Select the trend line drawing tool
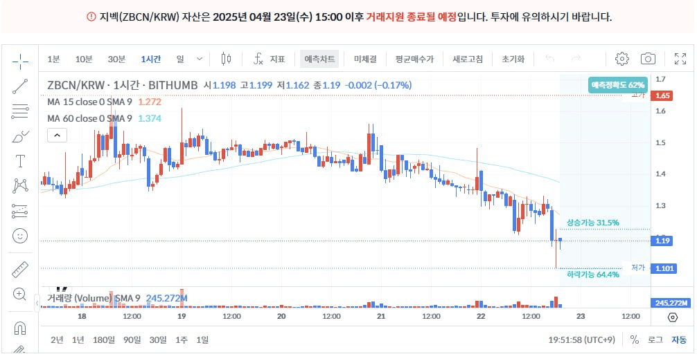Screen dimensions: 697x363 pyautogui.click(x=20, y=86)
